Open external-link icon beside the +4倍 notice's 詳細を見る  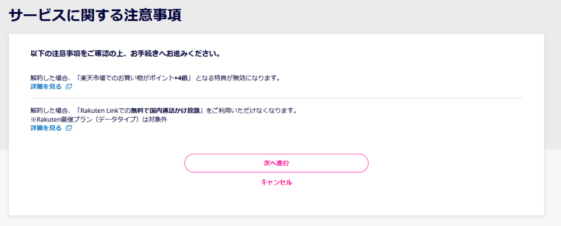(68, 86)
